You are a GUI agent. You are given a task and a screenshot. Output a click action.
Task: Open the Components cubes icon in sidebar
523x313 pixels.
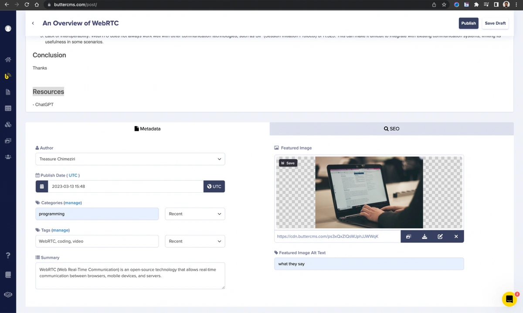tap(8, 125)
